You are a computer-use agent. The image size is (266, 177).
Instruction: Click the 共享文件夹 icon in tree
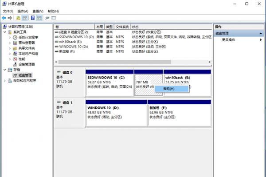15,48
